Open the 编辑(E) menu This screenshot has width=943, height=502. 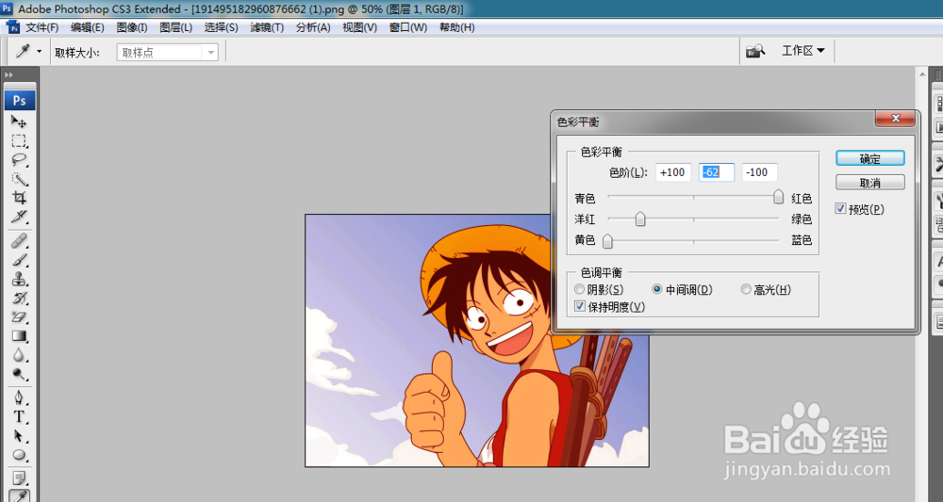tap(87, 27)
